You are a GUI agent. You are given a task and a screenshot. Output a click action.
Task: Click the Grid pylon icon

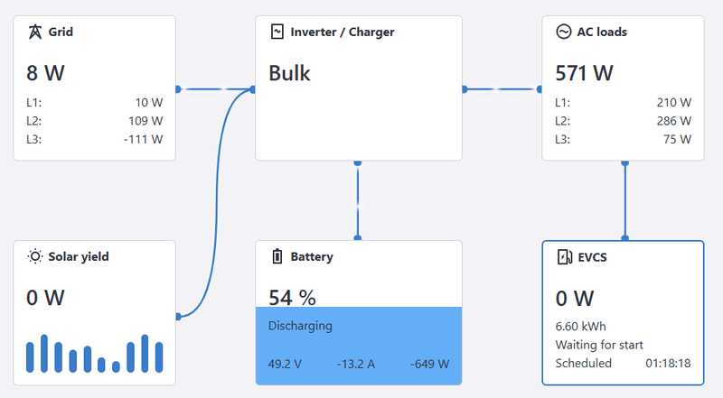point(34,32)
